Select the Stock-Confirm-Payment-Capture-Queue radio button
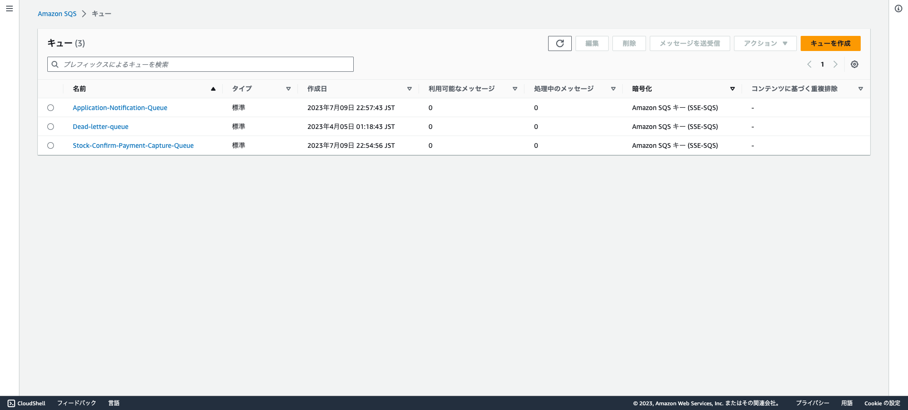This screenshot has height=410, width=908. (x=51, y=145)
